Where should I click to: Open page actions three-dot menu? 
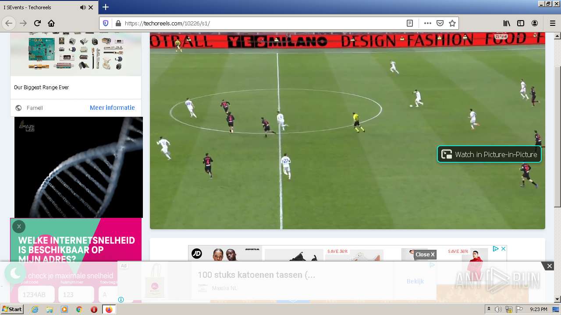click(x=427, y=23)
